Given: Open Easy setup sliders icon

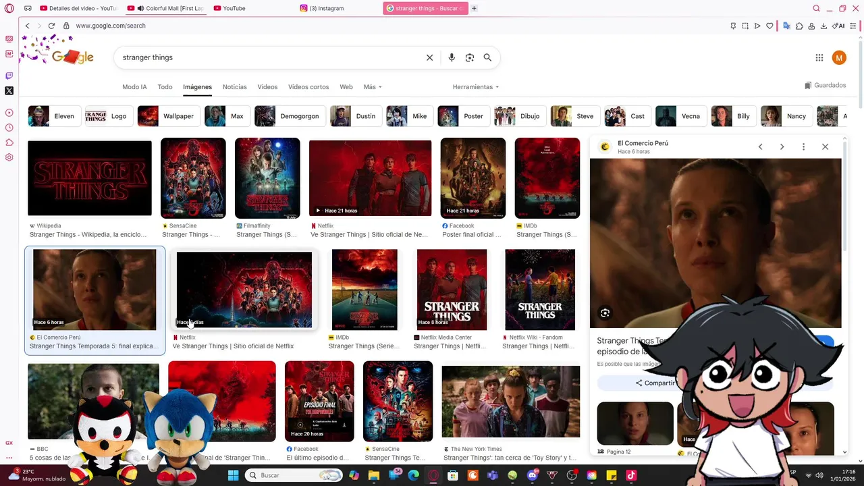Looking at the screenshot, I should point(854,26).
